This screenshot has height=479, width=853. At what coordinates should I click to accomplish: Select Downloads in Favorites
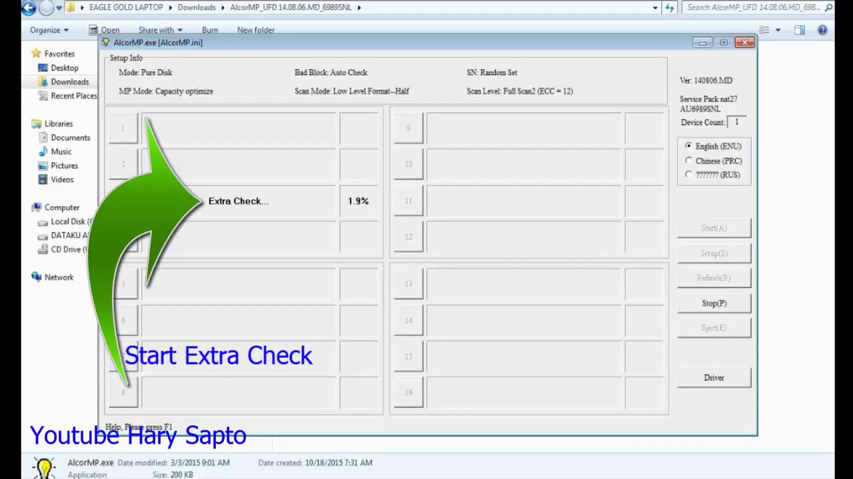[69, 82]
